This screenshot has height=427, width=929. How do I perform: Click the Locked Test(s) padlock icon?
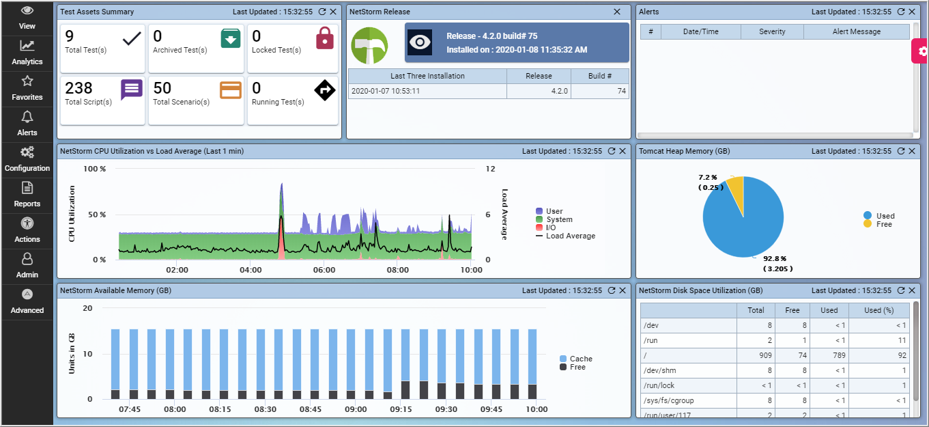point(325,38)
